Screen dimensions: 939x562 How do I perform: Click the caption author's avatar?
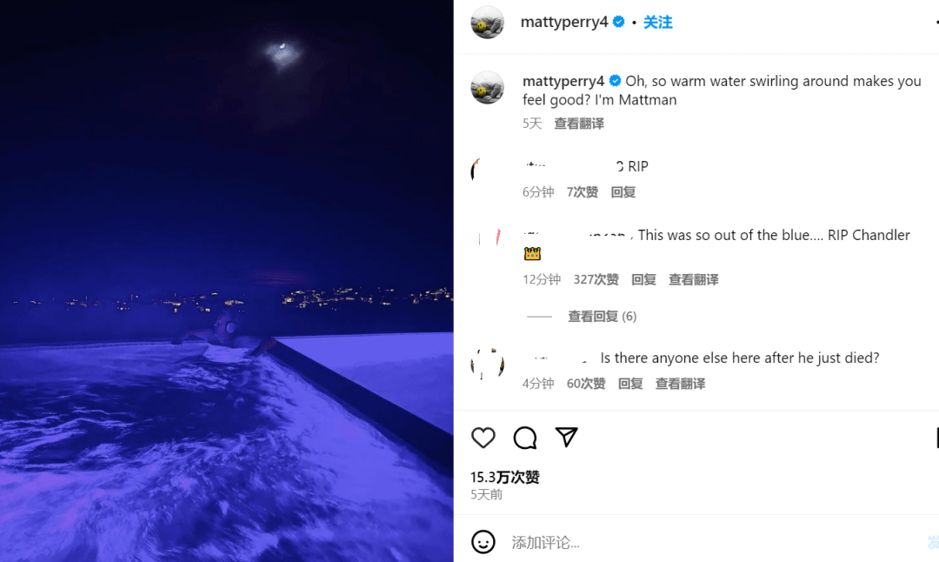tap(488, 88)
